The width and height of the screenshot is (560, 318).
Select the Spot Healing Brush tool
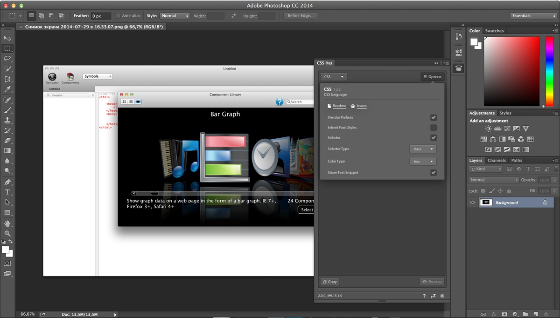pyautogui.click(x=7, y=100)
